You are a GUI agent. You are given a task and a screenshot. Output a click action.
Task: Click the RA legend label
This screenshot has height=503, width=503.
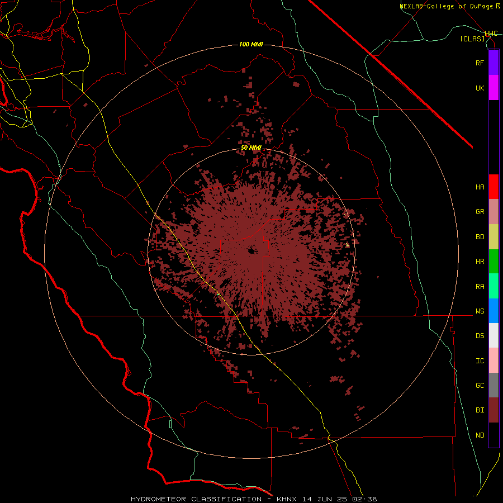(x=480, y=287)
